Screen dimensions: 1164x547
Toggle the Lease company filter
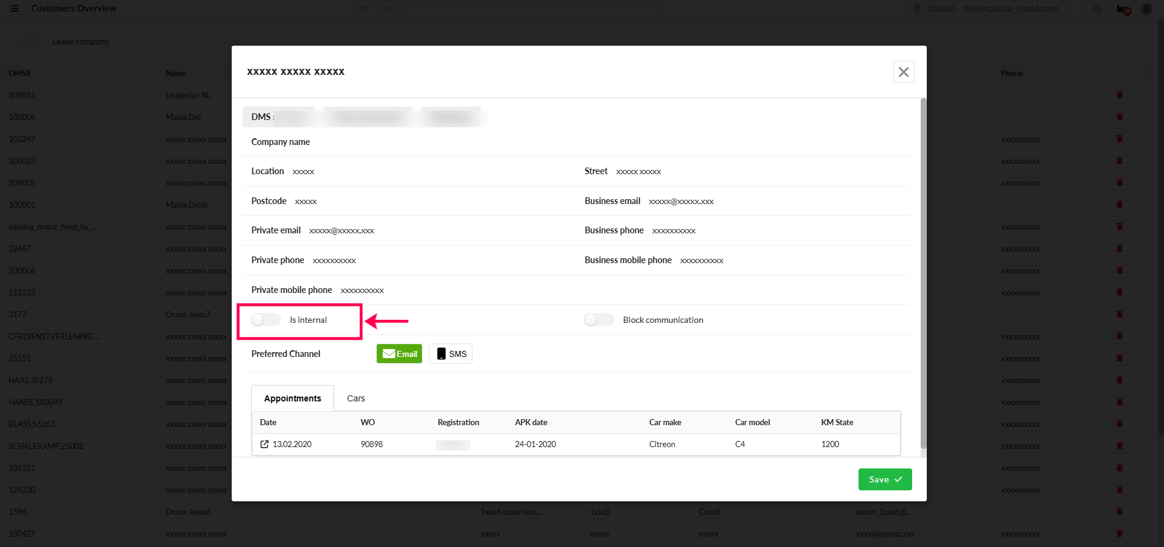coord(28,42)
